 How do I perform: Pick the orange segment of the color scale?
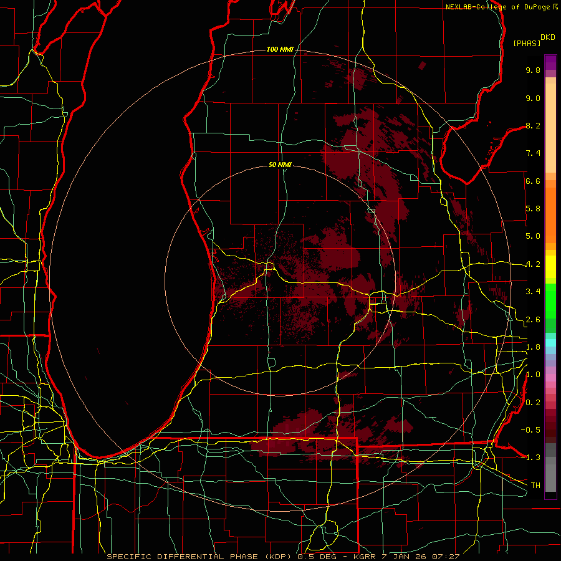point(550,214)
